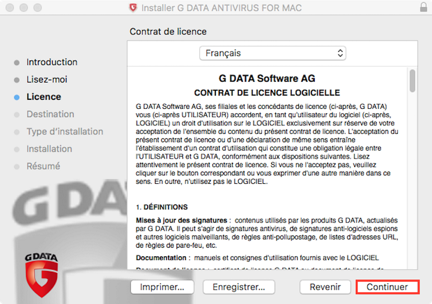Viewport: 432px width, 304px height.
Task: Click the Résumé step bullet
Action: (x=17, y=166)
